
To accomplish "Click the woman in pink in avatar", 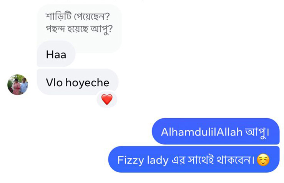I will [16, 86].
